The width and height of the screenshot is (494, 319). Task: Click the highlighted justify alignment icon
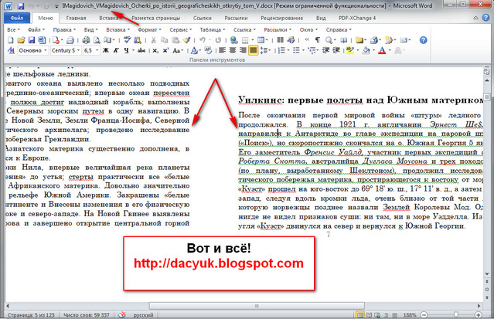click(253, 51)
